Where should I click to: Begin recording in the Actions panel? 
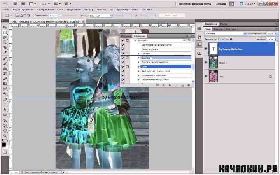163,85
